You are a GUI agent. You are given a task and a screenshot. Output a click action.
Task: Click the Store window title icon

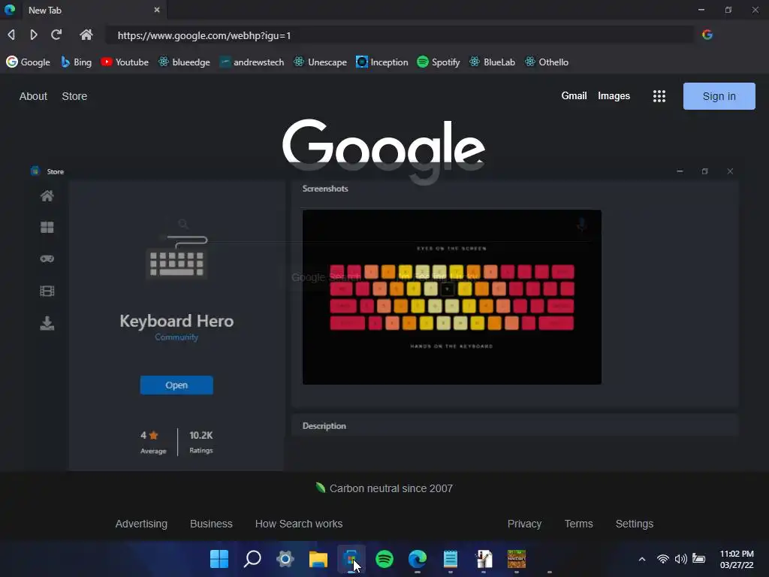35,171
